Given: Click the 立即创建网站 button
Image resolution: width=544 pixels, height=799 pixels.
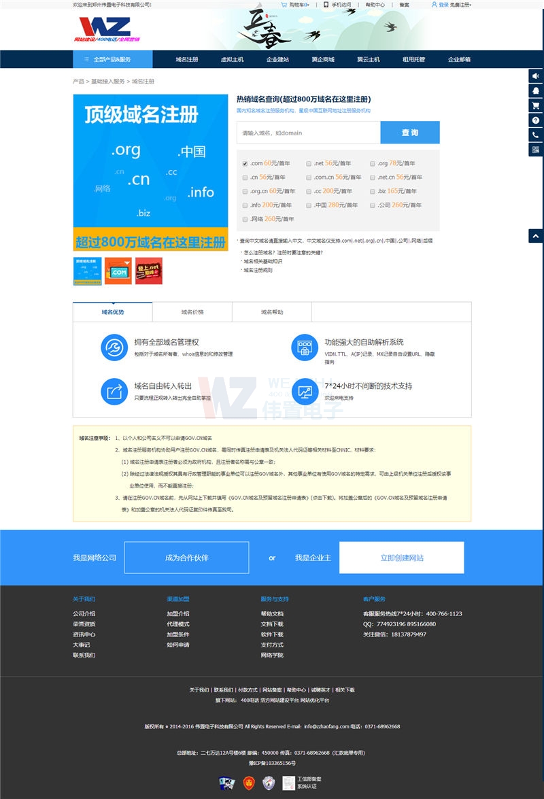Looking at the screenshot, I should click(x=401, y=558).
